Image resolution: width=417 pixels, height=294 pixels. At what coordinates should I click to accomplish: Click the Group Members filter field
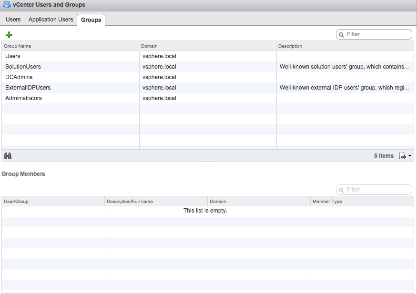374,190
